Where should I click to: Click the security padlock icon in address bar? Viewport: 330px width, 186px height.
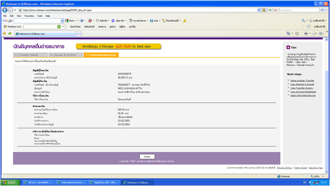click(x=264, y=10)
